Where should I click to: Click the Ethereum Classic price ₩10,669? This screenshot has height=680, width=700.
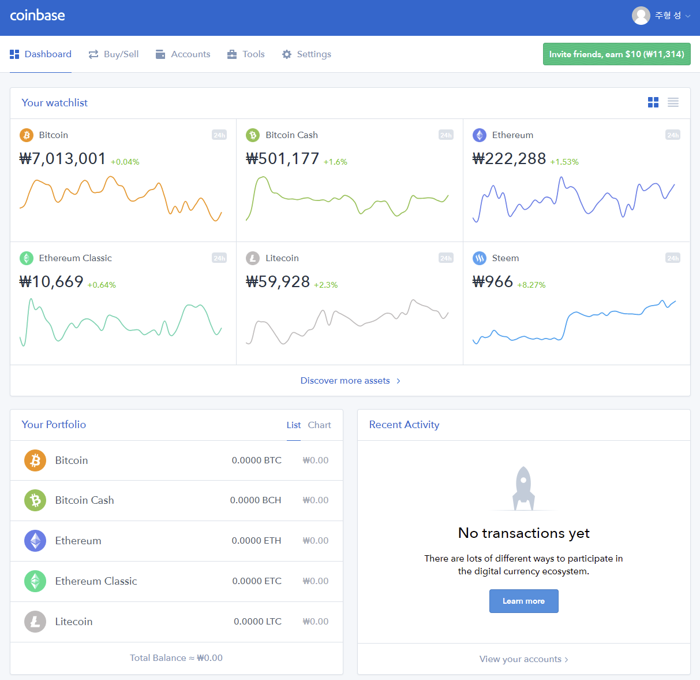[x=51, y=282]
